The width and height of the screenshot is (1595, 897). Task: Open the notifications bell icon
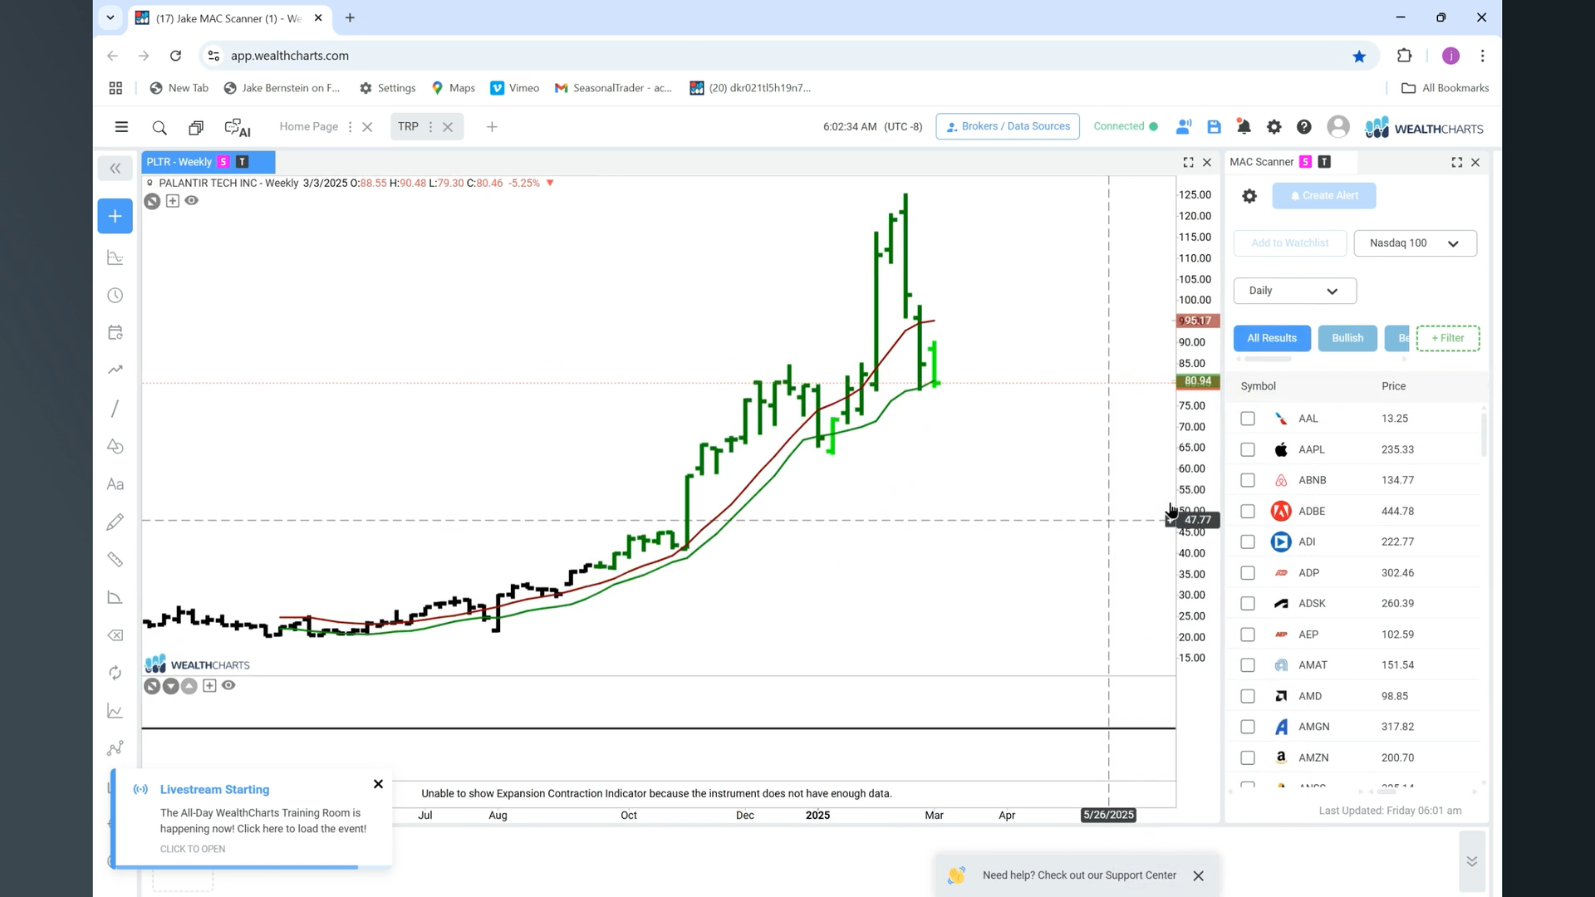tap(1244, 127)
